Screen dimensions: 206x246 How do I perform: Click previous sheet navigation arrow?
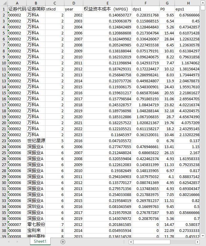(9, 242)
